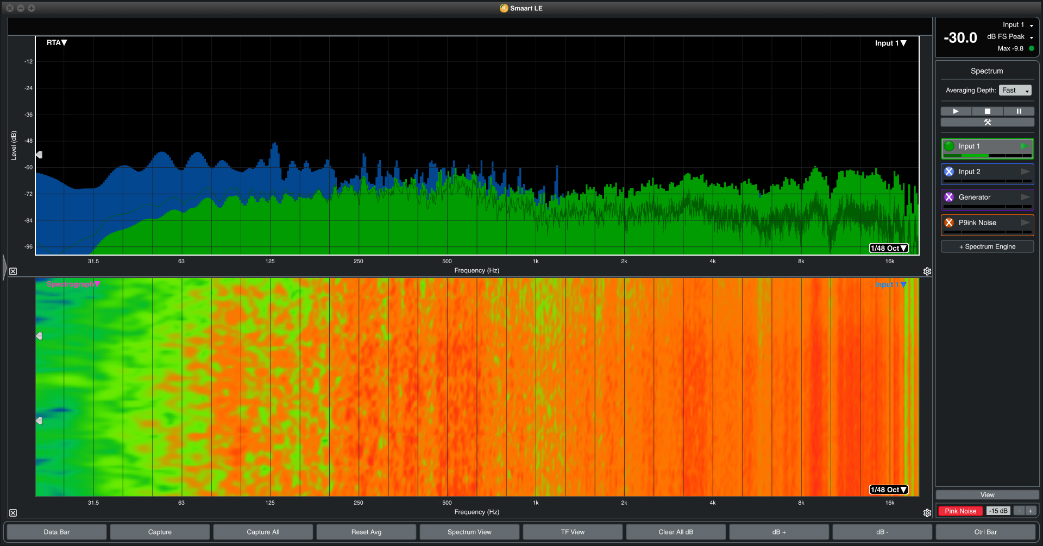Toggle the Ctrl Bar button
Image resolution: width=1043 pixels, height=546 pixels.
pyautogui.click(x=985, y=532)
